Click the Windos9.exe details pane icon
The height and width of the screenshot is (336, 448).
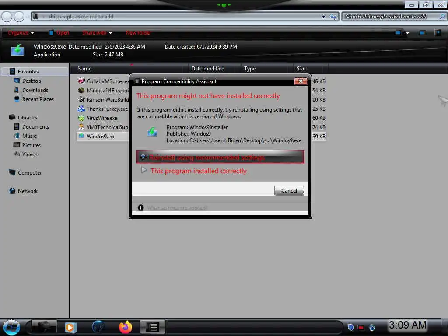(x=17, y=50)
